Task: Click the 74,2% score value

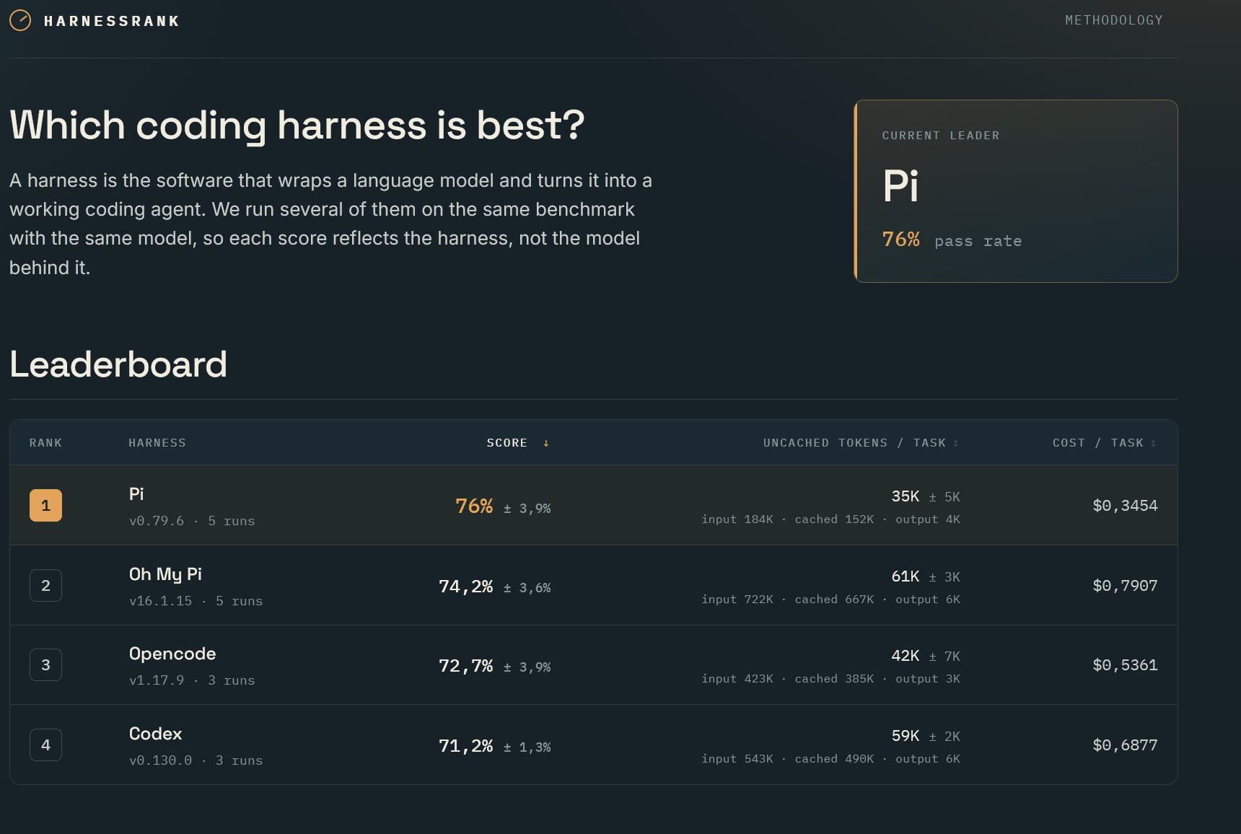Action: [465, 587]
